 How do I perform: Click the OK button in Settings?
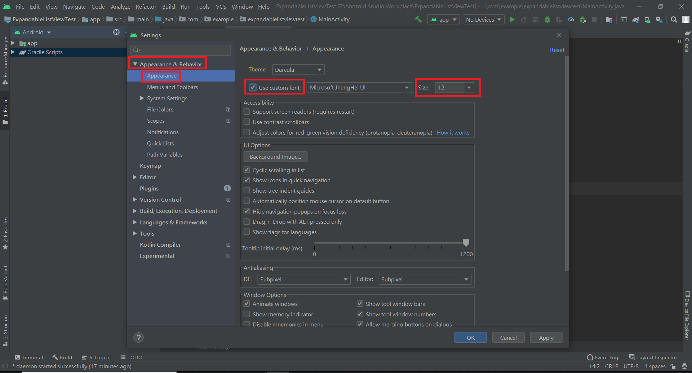(x=470, y=338)
